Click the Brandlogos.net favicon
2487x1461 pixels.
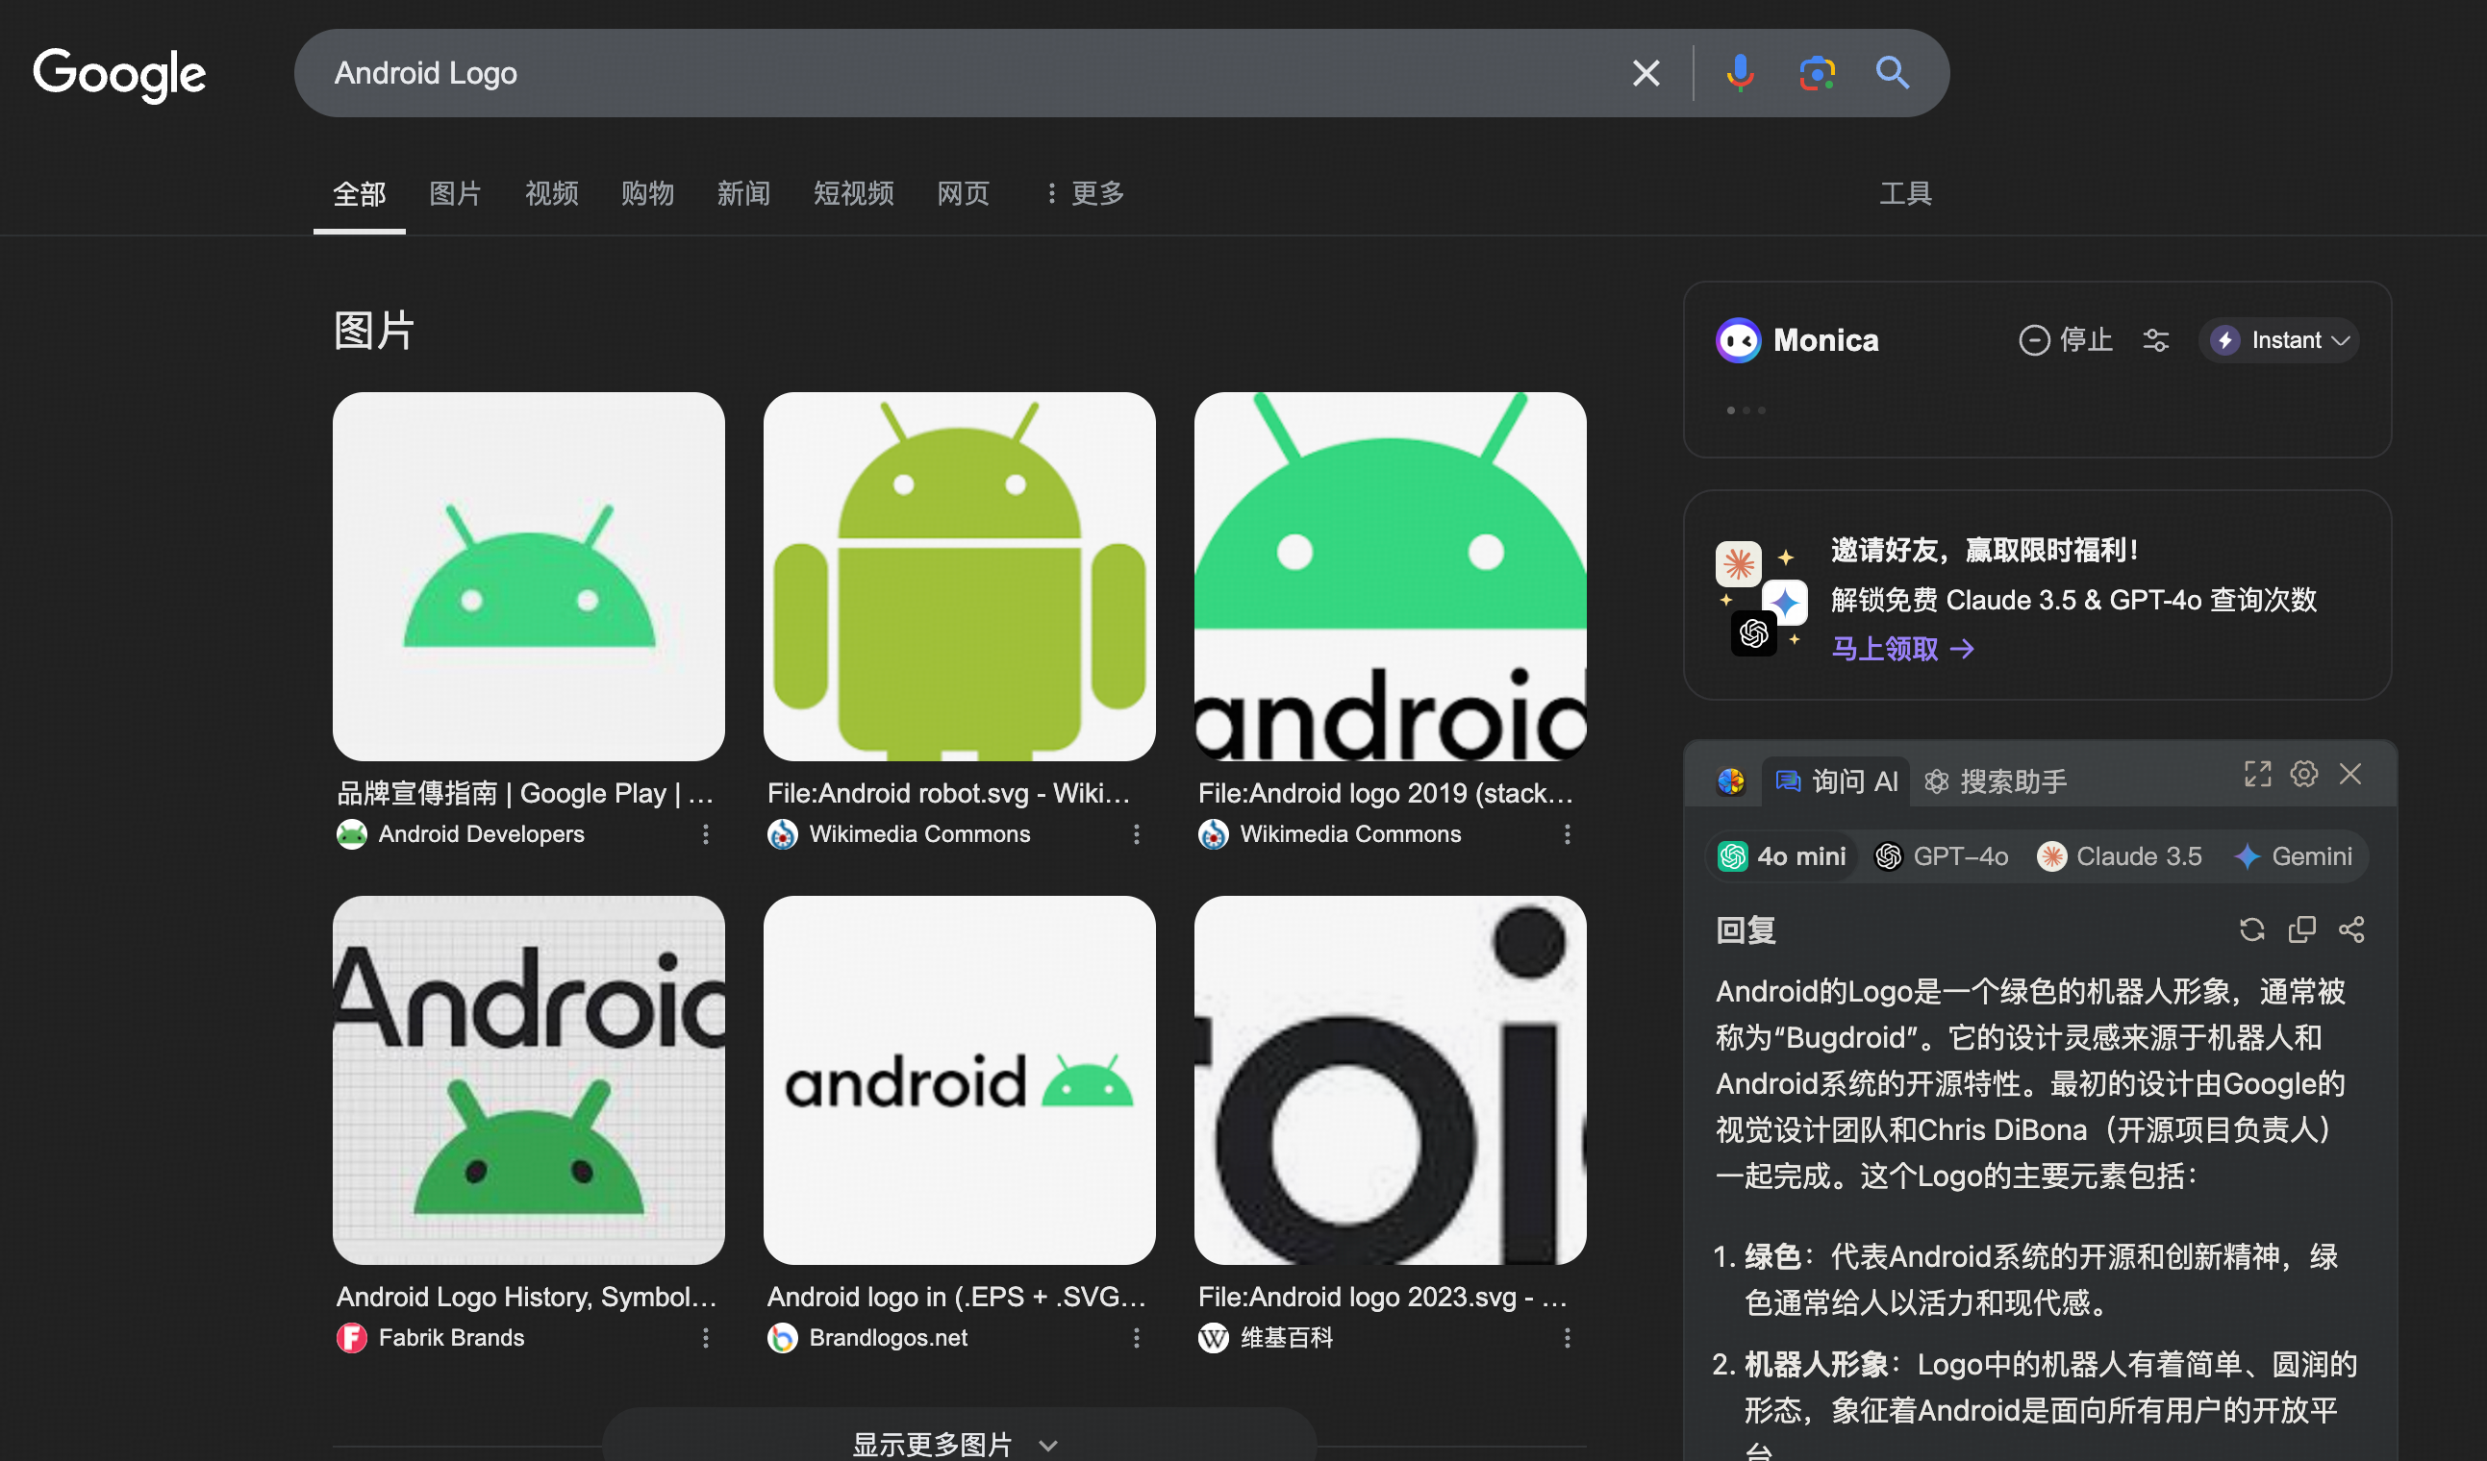(x=782, y=1338)
